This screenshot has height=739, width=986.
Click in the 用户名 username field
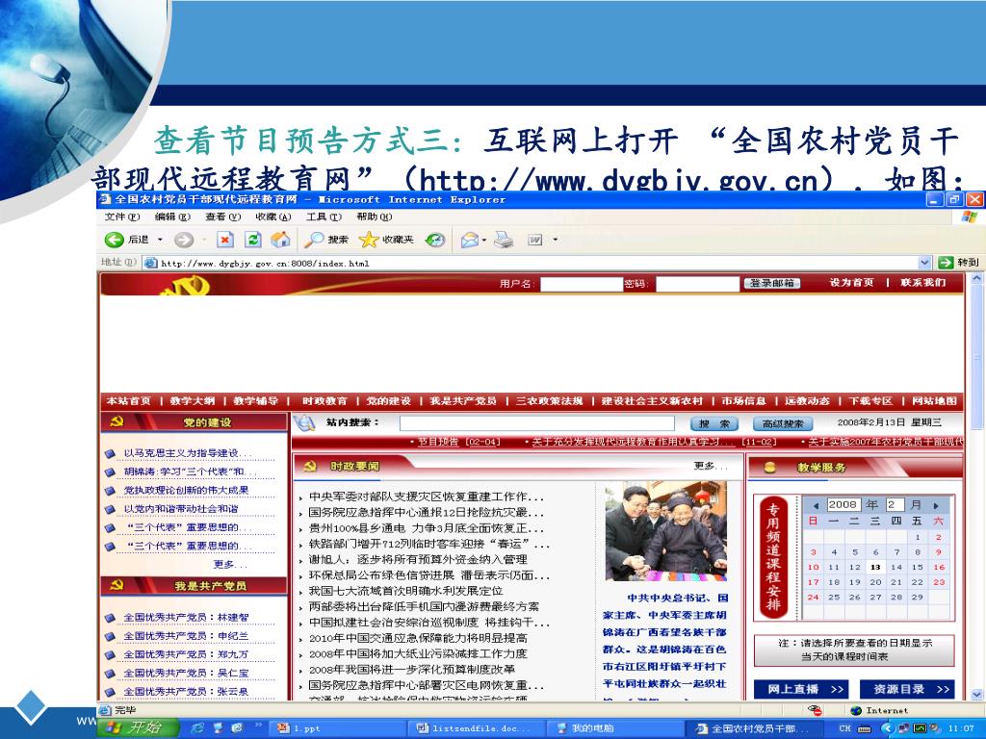[582, 284]
